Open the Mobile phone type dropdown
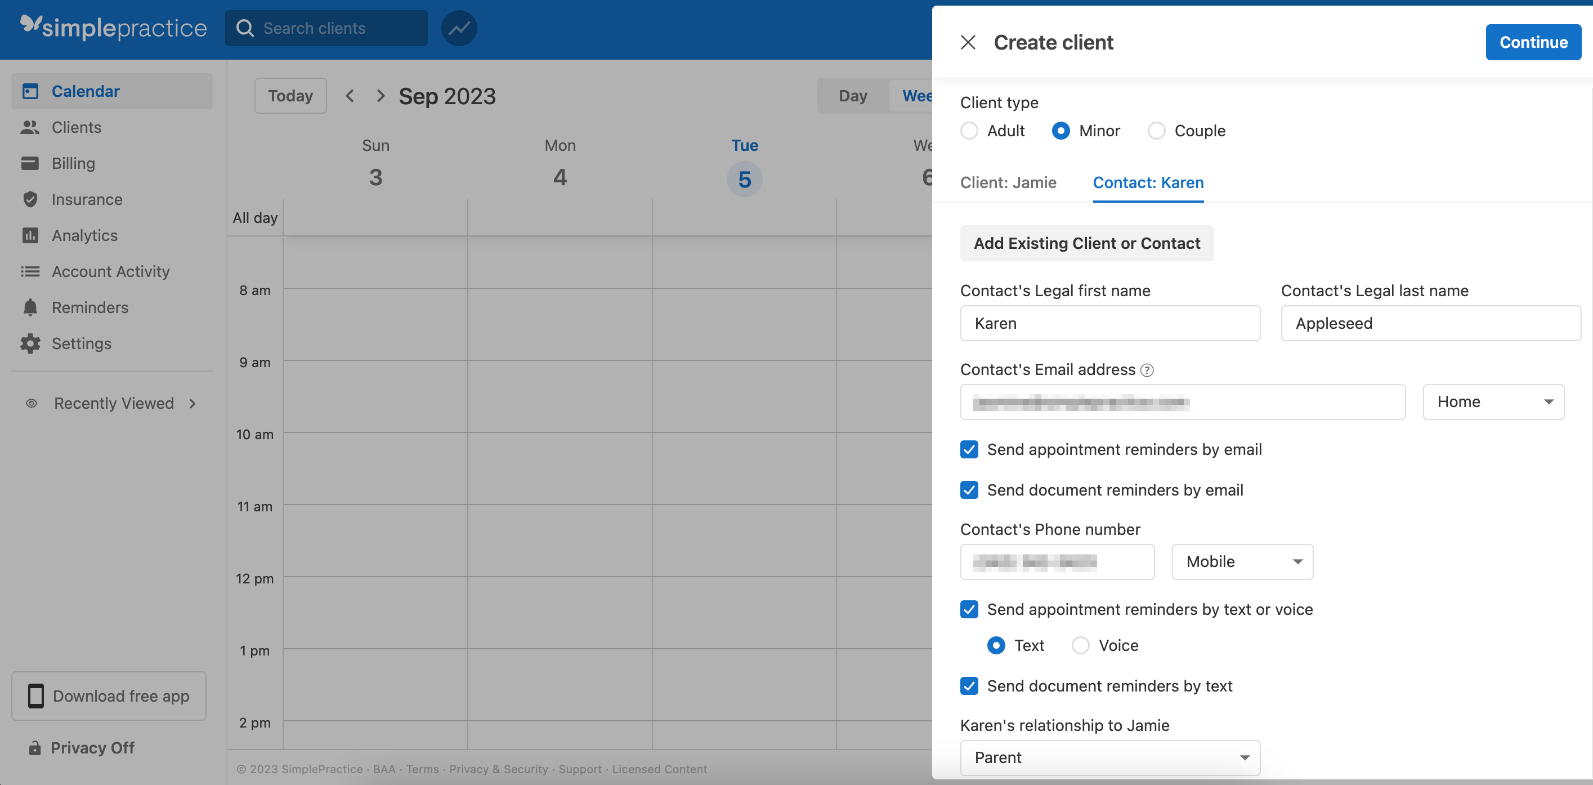Screen dimensions: 1593x785 pos(1242,561)
